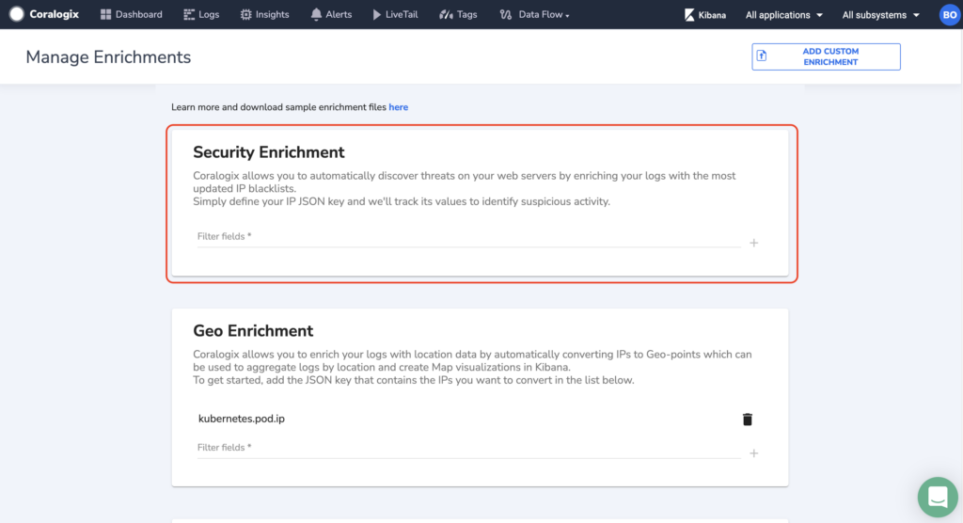963x523 pixels.
Task: Focus Security Enrichment Filter fields input
Action: (468, 237)
